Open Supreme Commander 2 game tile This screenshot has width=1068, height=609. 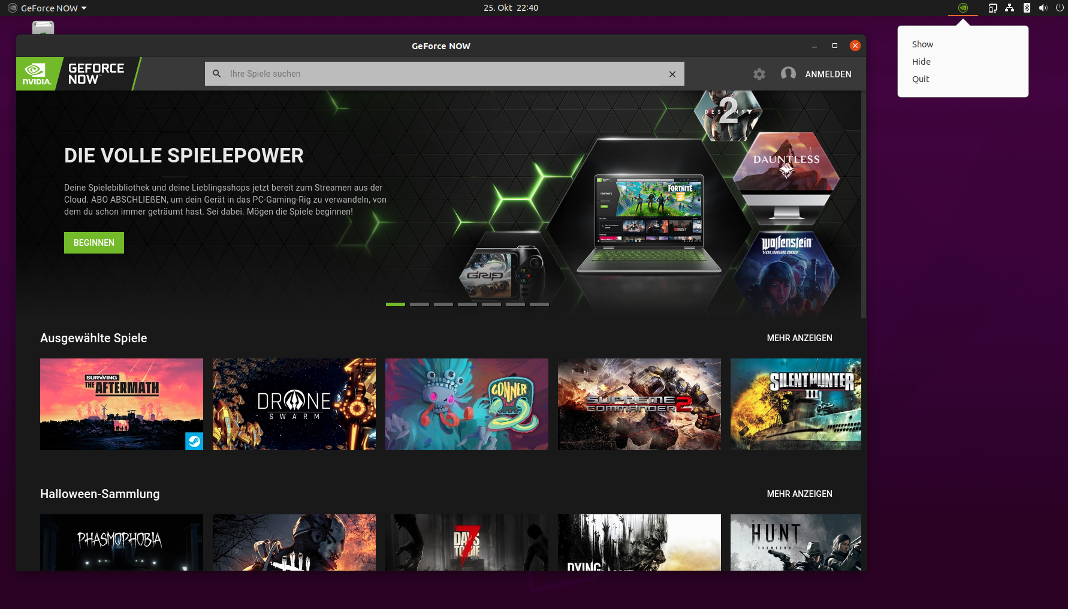(639, 404)
